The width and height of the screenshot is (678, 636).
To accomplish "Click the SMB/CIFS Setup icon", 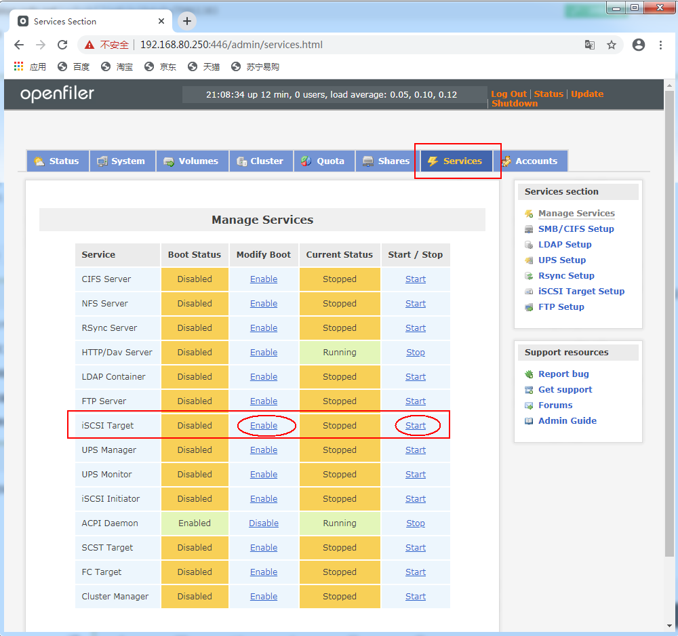I will click(x=529, y=228).
